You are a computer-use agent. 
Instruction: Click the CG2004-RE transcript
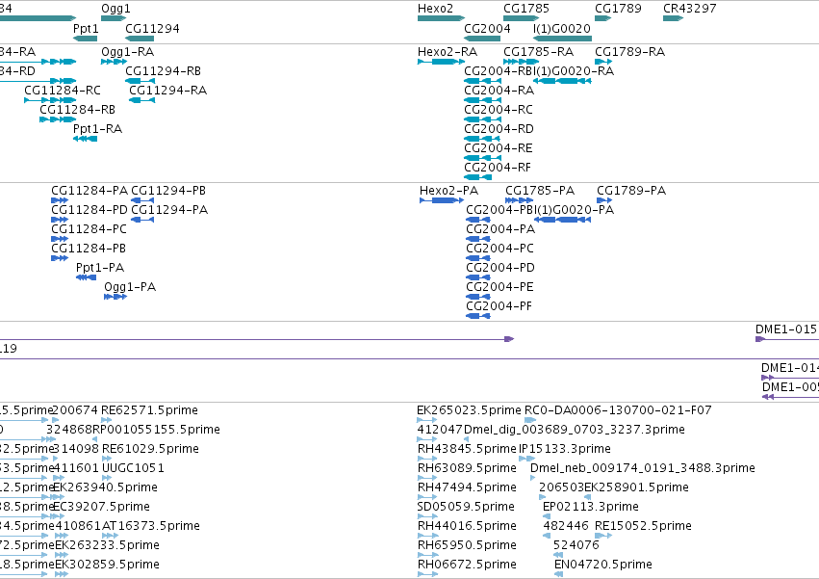click(x=482, y=159)
